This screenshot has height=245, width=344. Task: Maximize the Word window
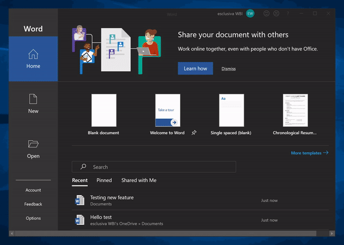pyautogui.click(x=315, y=14)
